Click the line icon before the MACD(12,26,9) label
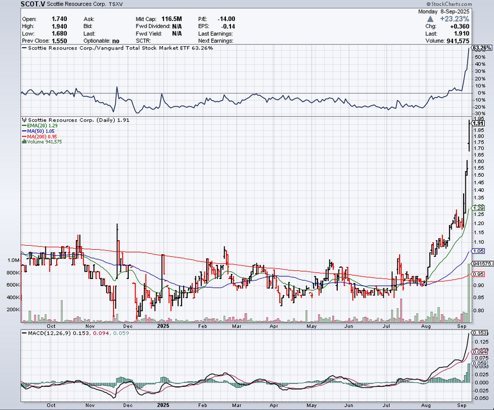Image resolution: width=494 pixels, height=410 pixels. 24,334
